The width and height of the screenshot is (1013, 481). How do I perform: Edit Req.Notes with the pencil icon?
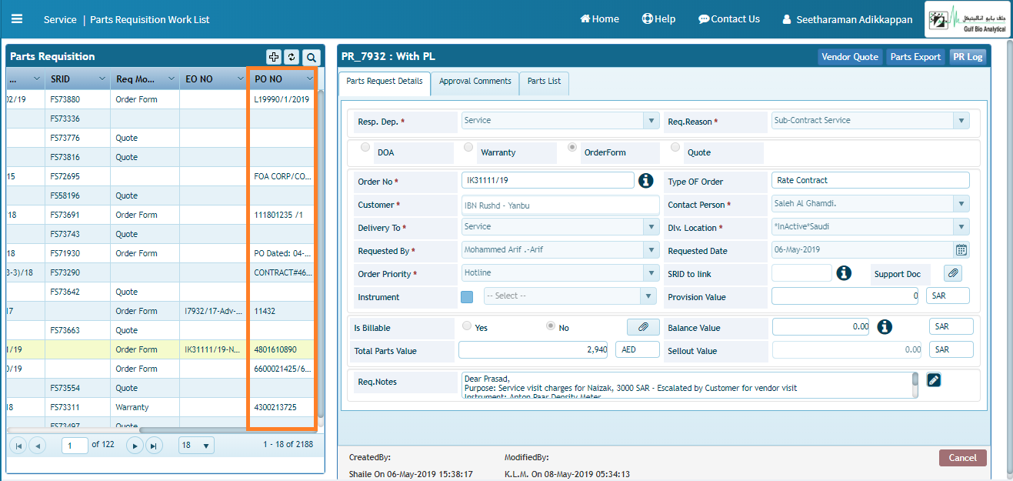click(x=934, y=379)
